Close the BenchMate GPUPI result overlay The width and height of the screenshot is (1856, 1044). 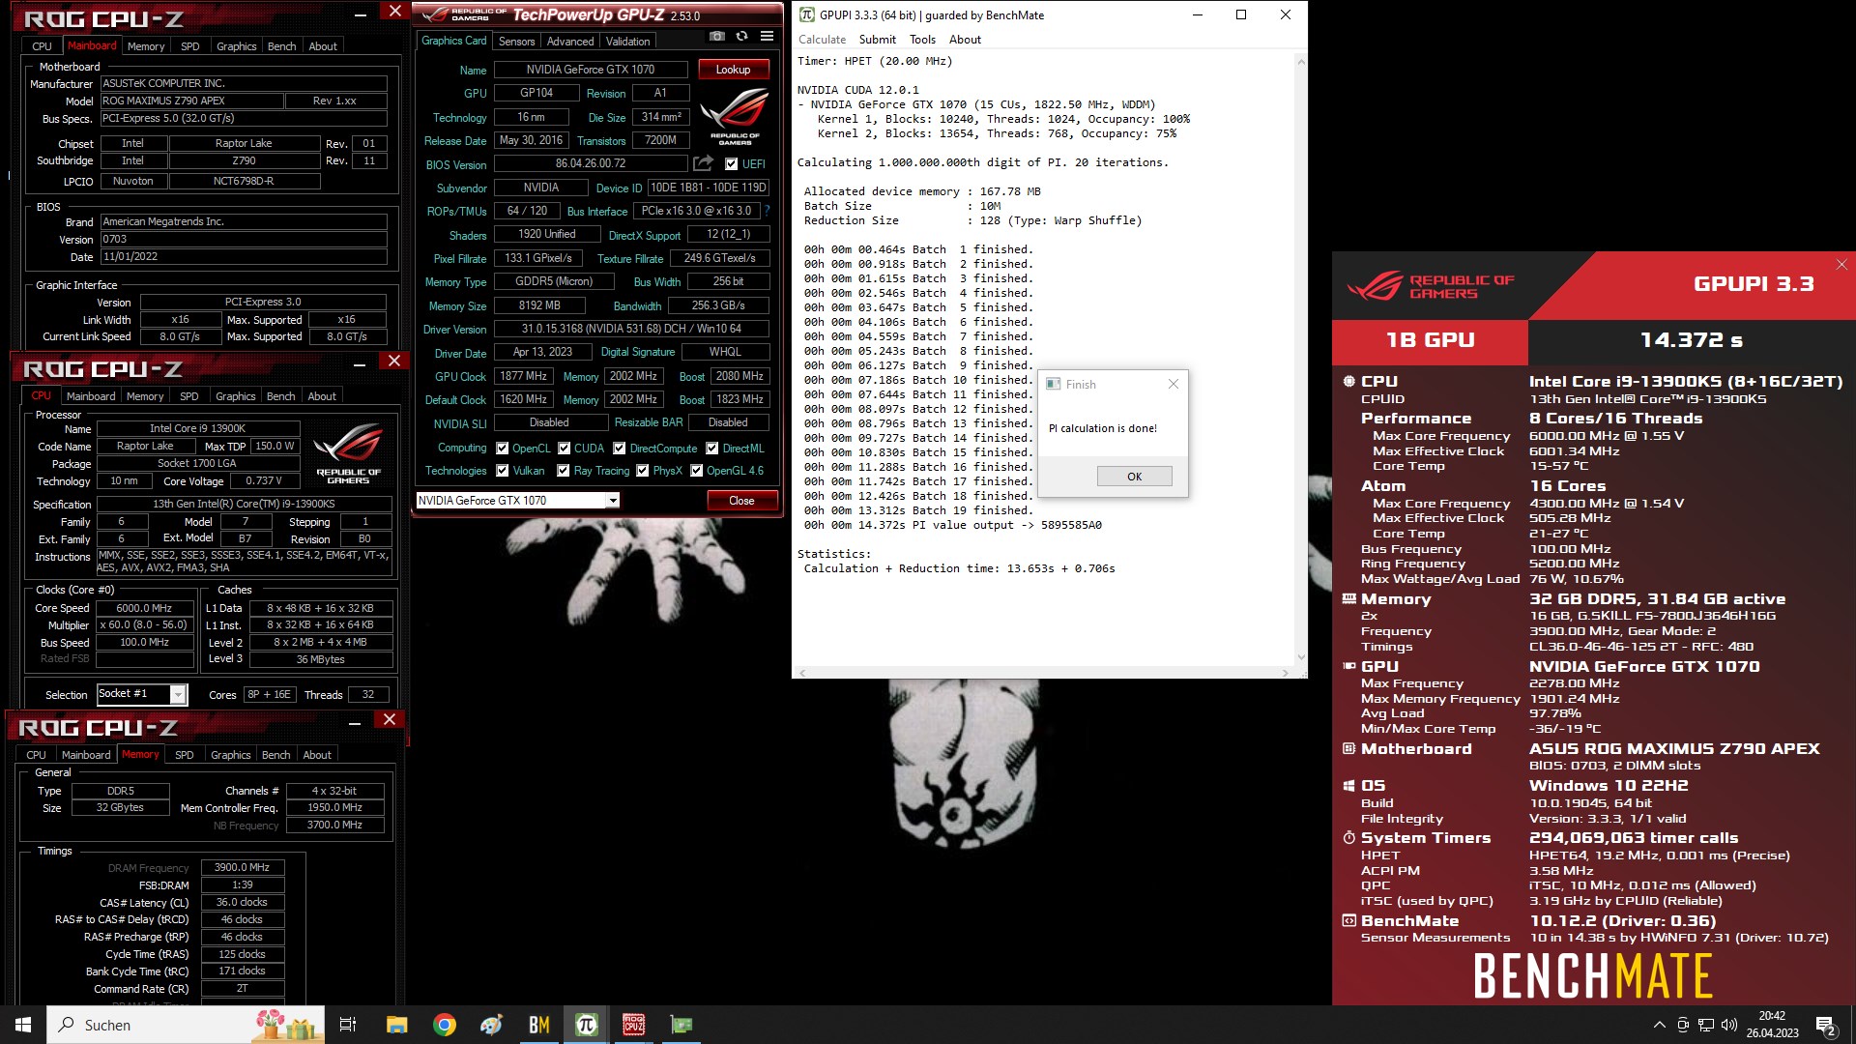(x=1841, y=264)
